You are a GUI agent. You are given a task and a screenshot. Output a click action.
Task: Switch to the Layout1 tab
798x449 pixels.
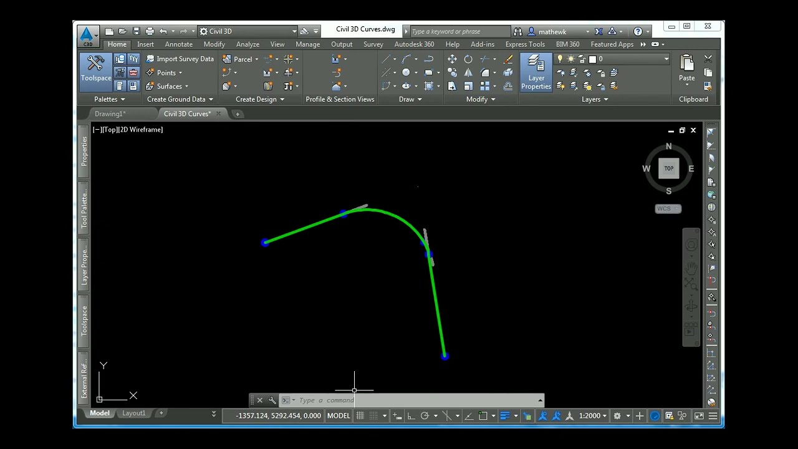click(x=133, y=413)
